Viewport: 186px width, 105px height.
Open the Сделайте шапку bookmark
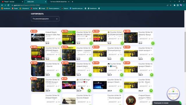click(76, 8)
